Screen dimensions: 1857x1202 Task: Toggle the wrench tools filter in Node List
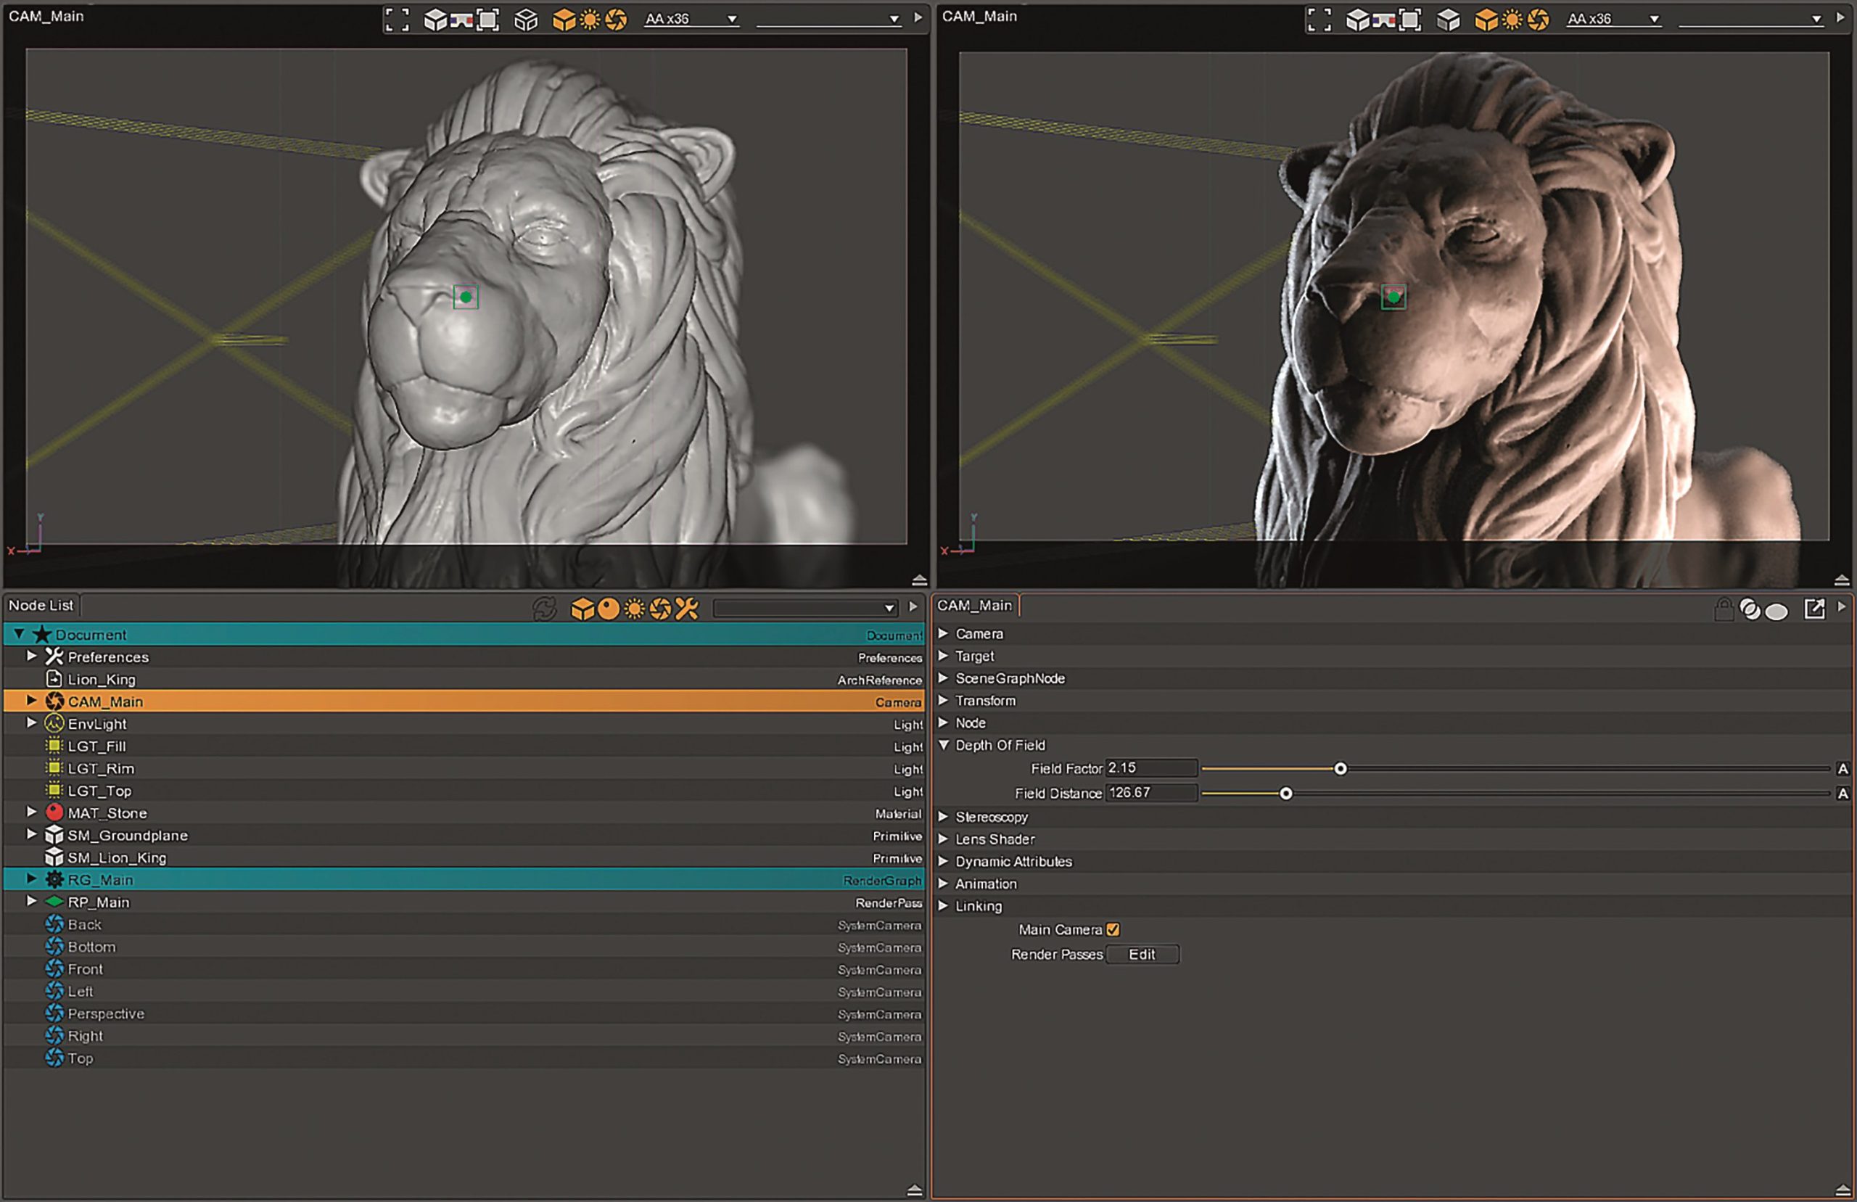[x=687, y=609]
